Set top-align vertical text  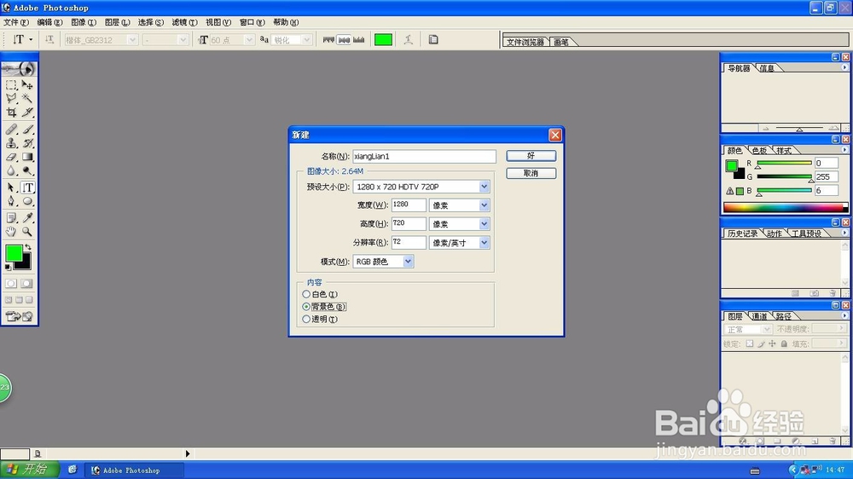(328, 40)
